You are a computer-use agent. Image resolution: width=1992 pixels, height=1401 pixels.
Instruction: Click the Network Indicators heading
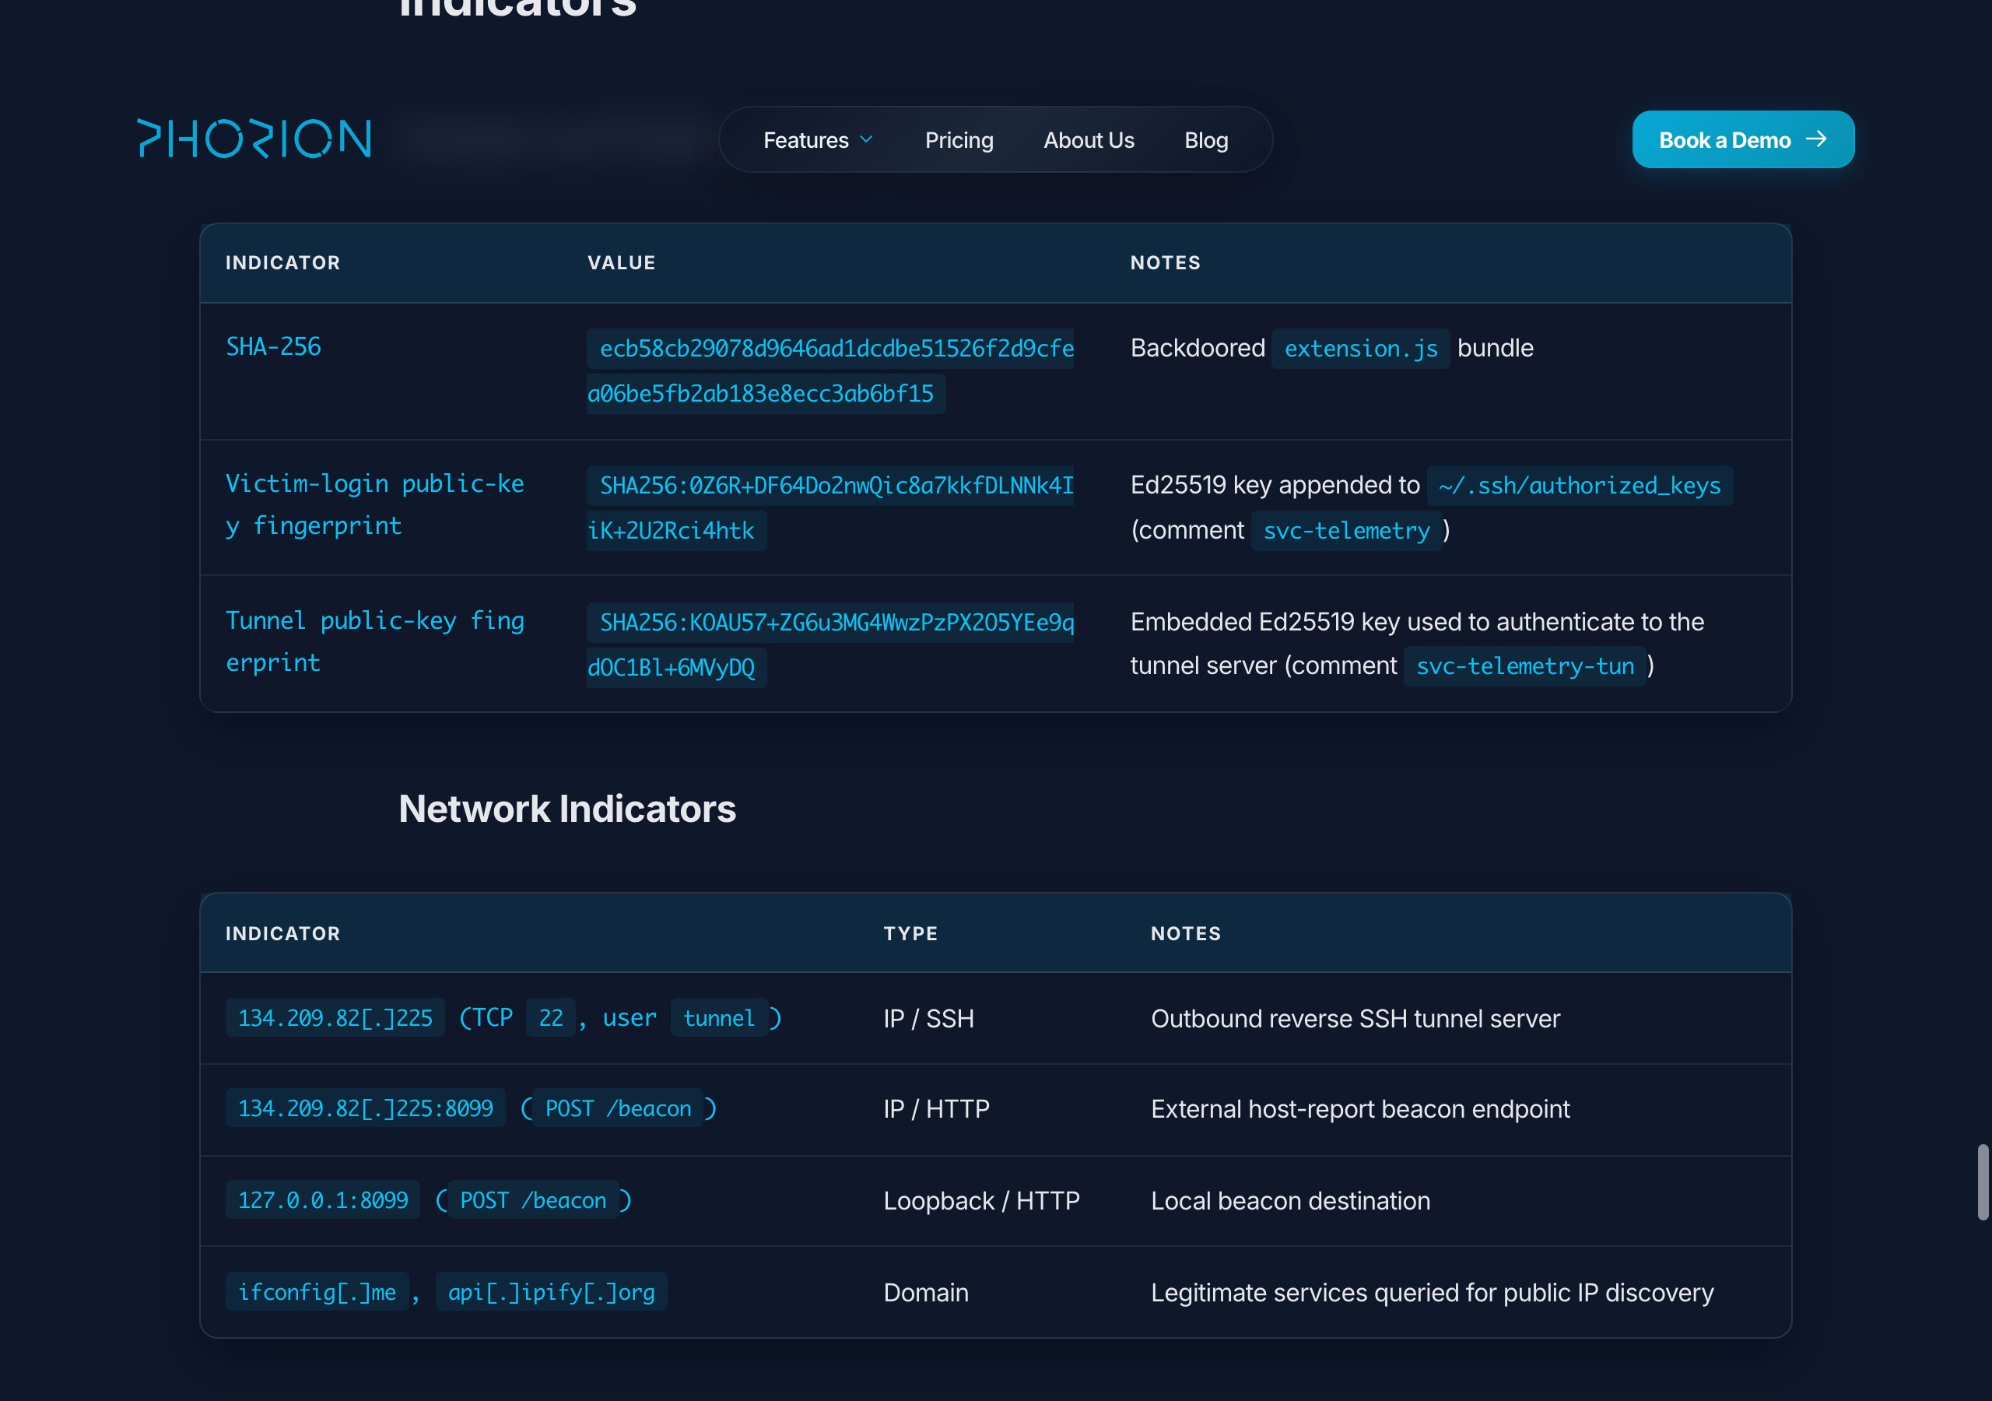[567, 808]
